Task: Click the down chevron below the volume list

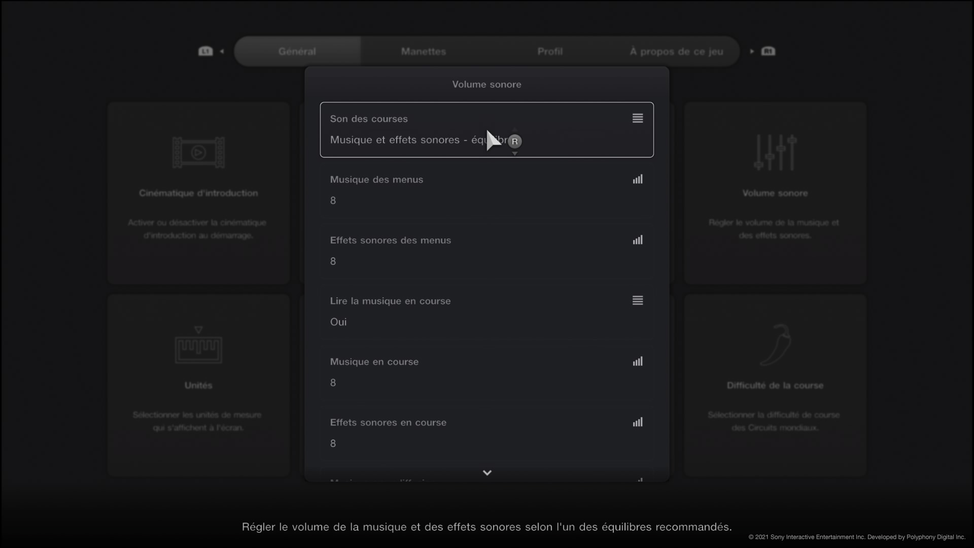Action: click(487, 473)
